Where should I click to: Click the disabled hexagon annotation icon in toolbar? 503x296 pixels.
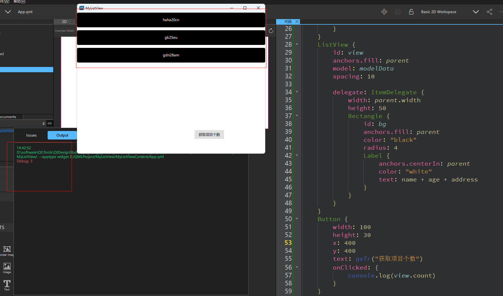click(x=398, y=12)
